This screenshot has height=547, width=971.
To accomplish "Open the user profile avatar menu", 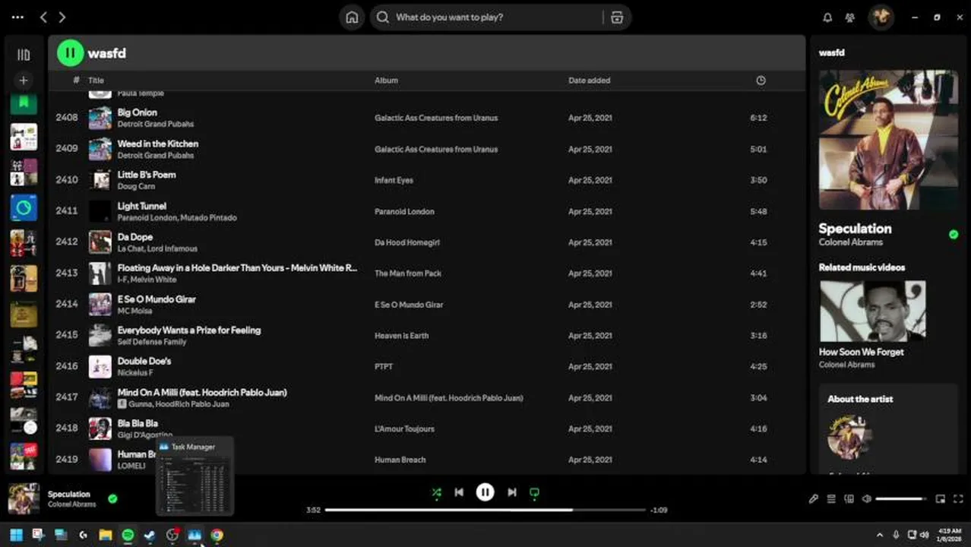I will click(881, 17).
